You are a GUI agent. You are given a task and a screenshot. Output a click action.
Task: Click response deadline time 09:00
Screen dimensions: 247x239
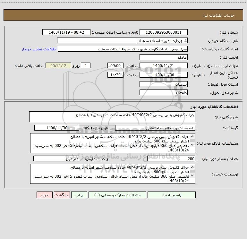(115, 65)
